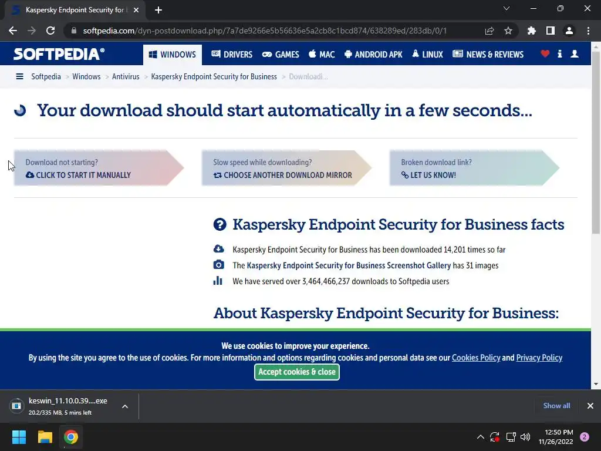
Task: Open the Privacy Policy link
Action: 539,358
